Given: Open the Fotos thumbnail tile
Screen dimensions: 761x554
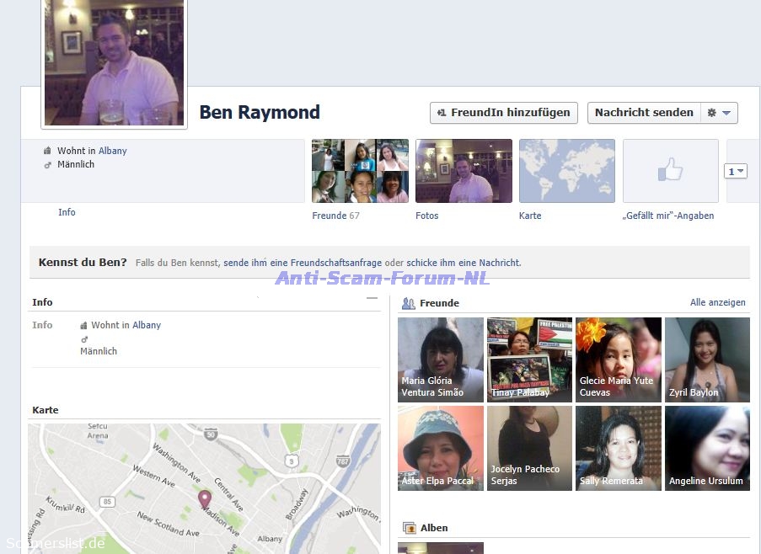Looking at the screenshot, I should tap(464, 171).
